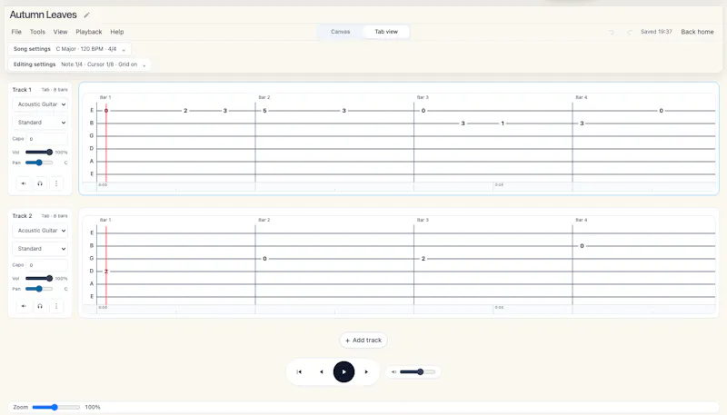Select fret 1 note on B string, Track 1
This screenshot has width=727, height=415.
click(x=503, y=124)
